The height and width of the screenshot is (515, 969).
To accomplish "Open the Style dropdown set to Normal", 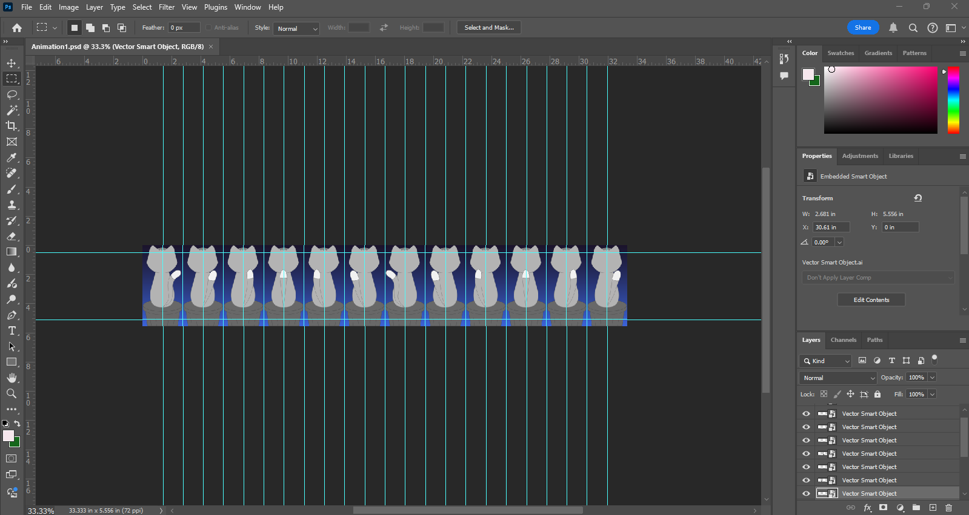I will [297, 28].
